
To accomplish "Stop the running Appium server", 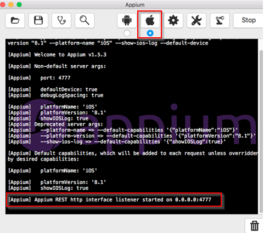I will (x=249, y=20).
